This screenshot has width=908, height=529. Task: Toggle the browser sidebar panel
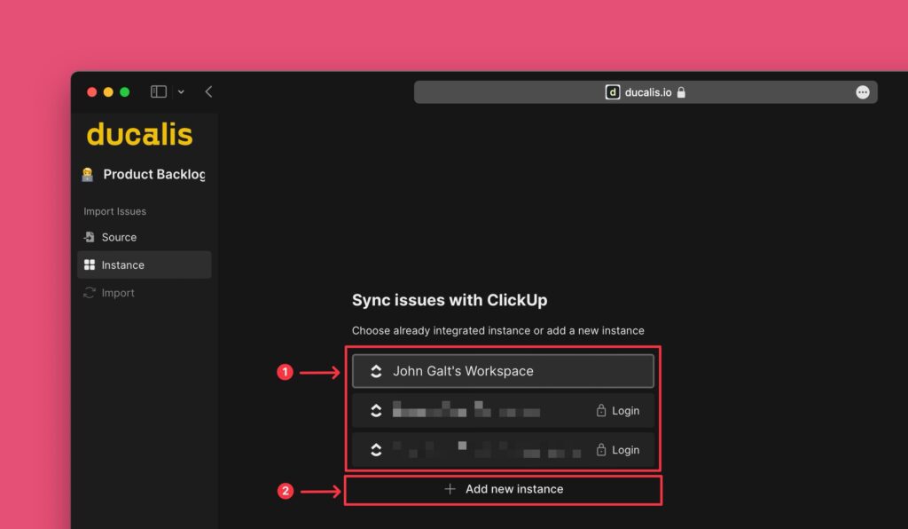157,91
